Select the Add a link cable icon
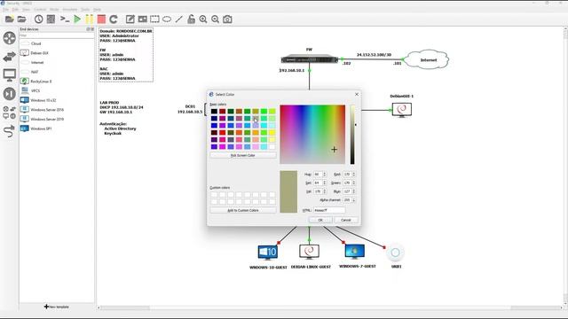This screenshot has width=568, height=319. pyautogui.click(x=10, y=131)
